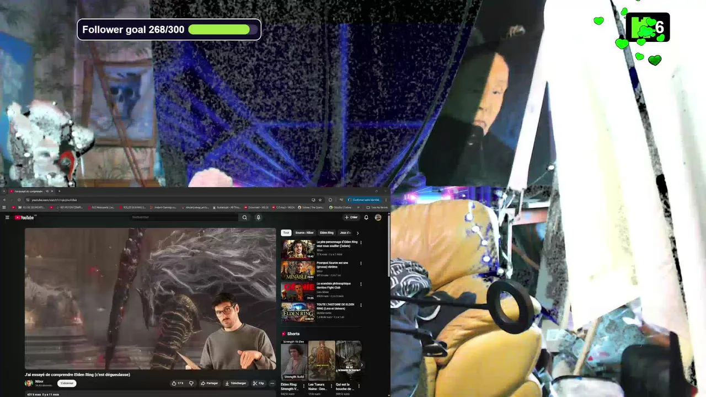This screenshot has width=706, height=397.
Task: Open the Nibor channel avatar
Action: tap(29, 383)
